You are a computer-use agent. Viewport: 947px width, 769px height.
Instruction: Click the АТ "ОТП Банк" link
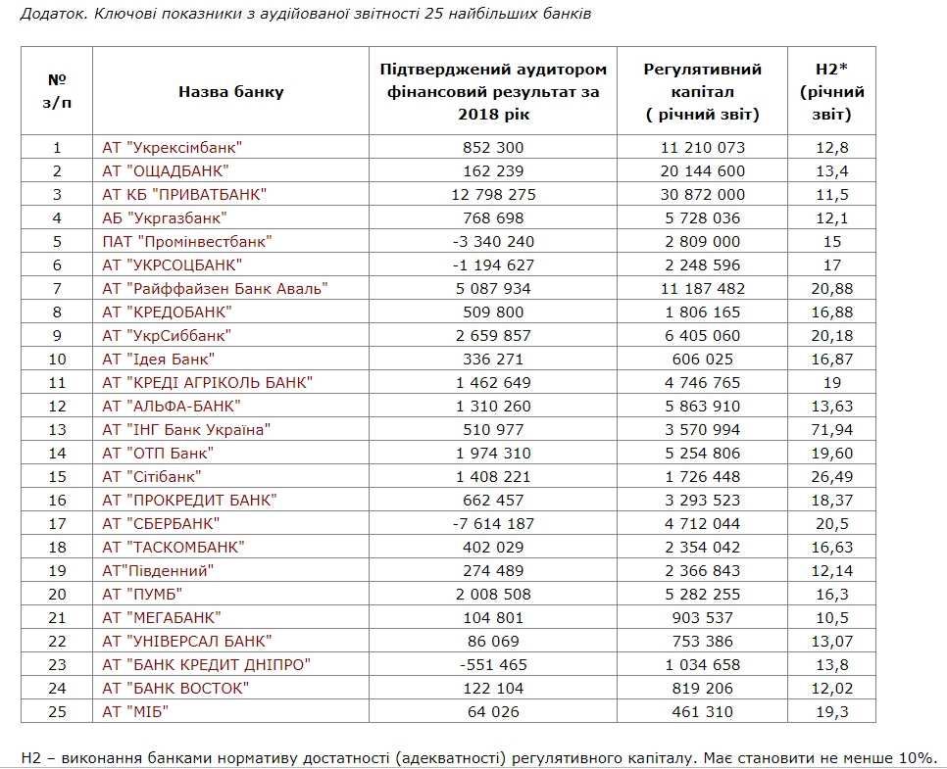[x=158, y=454]
